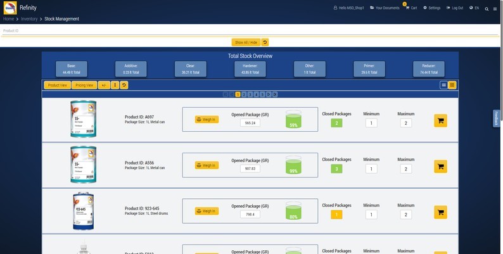Click the Show All / Hide button
This screenshot has width=503, height=254.
(246, 42)
